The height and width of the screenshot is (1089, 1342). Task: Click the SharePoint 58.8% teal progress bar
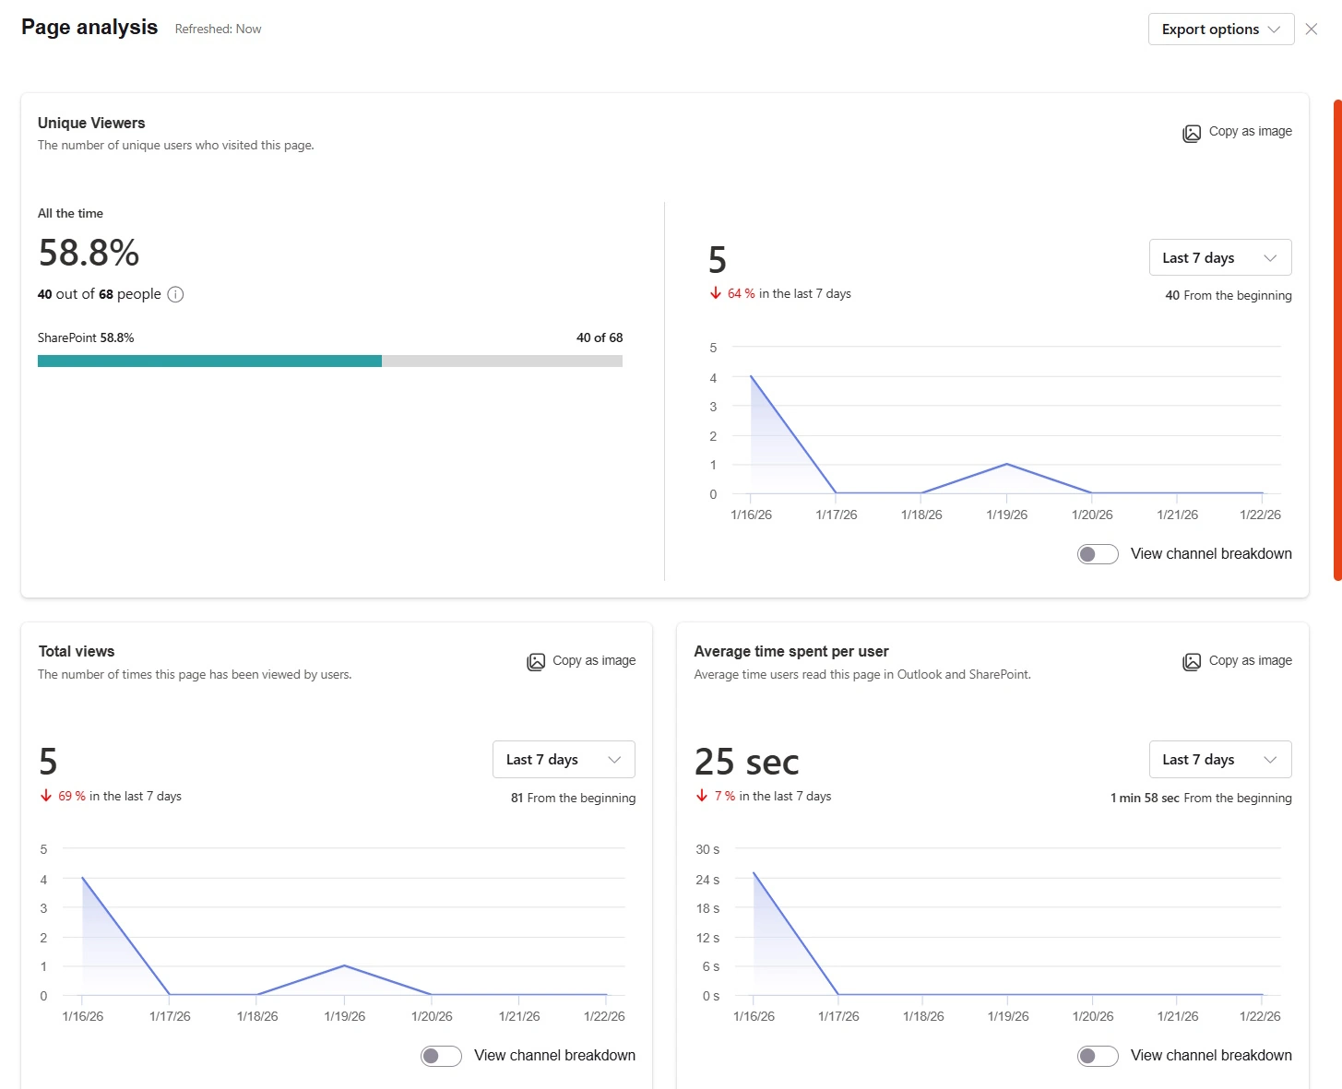coord(209,361)
